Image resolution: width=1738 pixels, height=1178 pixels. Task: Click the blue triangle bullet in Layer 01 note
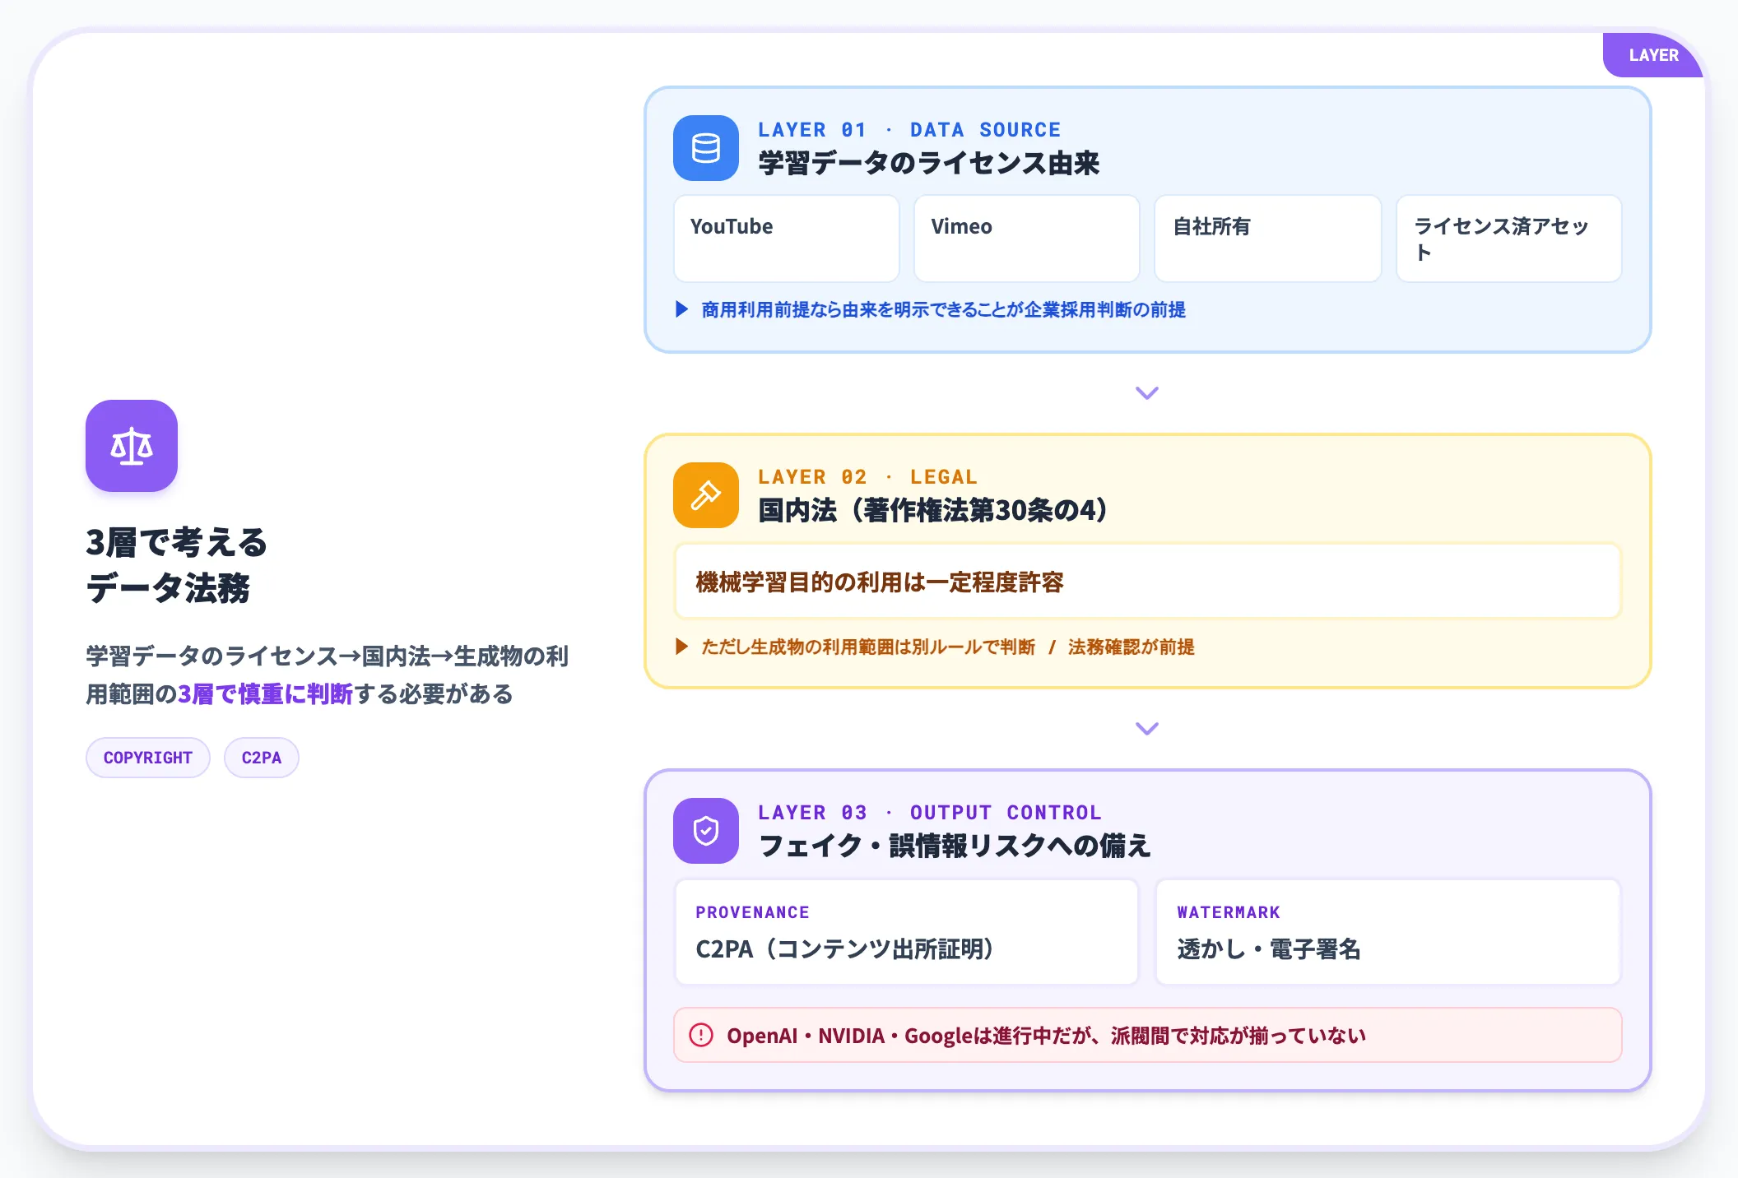click(681, 309)
